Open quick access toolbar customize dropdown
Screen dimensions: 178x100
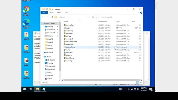coord(52,9)
